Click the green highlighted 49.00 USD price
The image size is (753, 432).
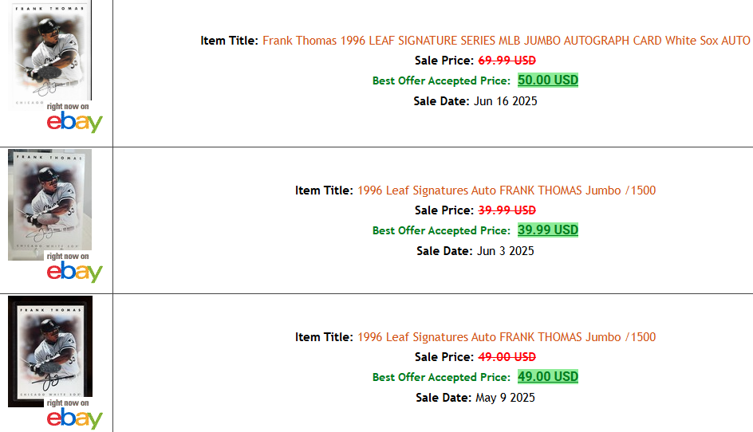click(x=548, y=377)
